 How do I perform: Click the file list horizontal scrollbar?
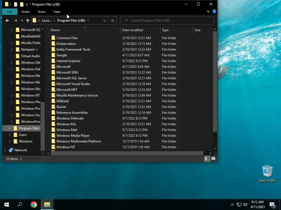tap(127, 153)
